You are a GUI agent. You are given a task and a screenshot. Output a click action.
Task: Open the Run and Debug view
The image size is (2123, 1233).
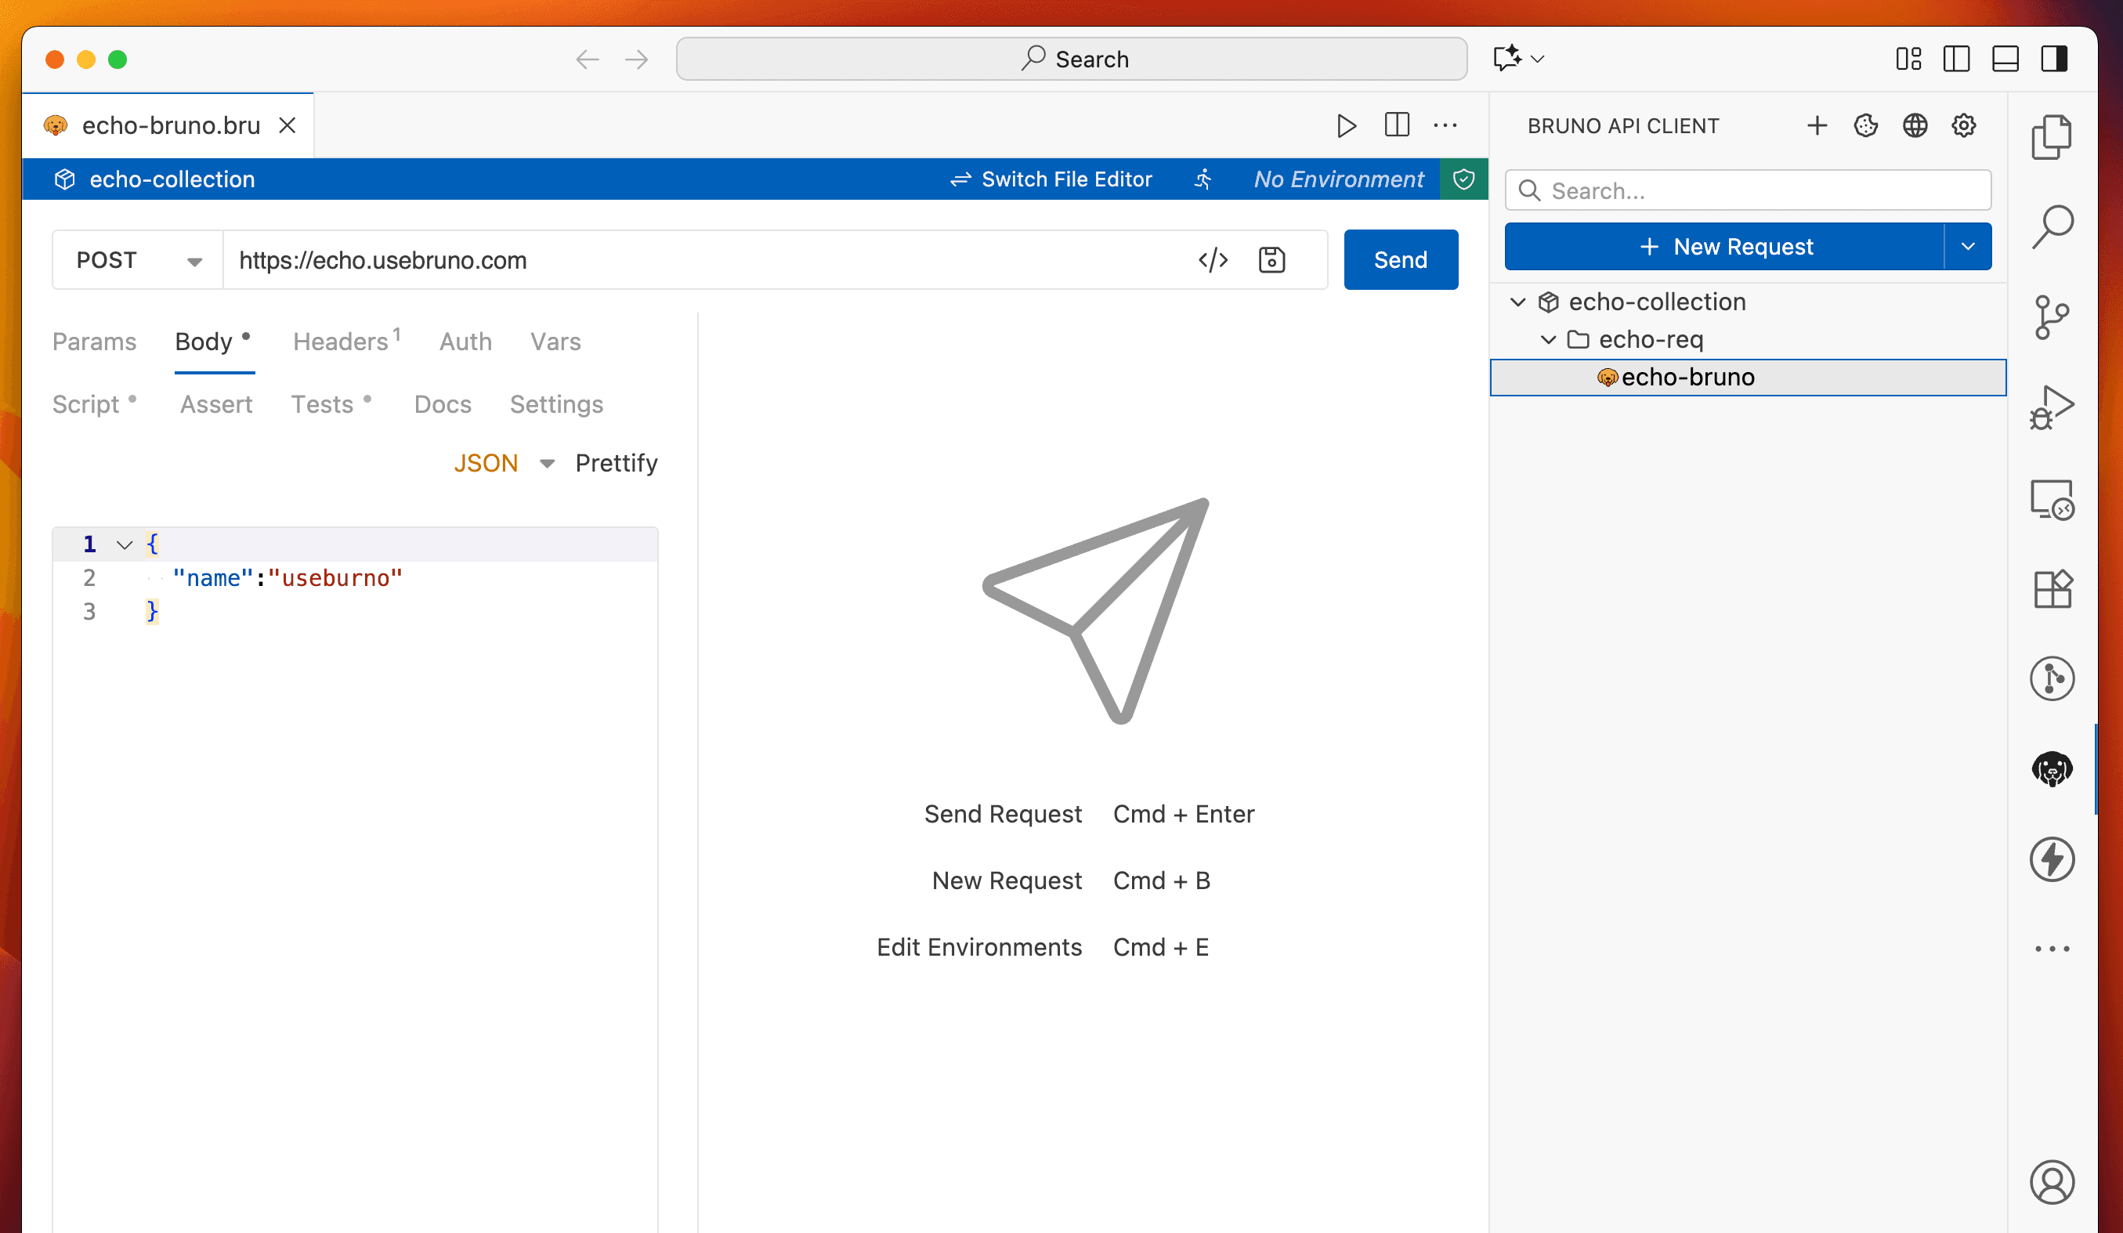point(2053,407)
